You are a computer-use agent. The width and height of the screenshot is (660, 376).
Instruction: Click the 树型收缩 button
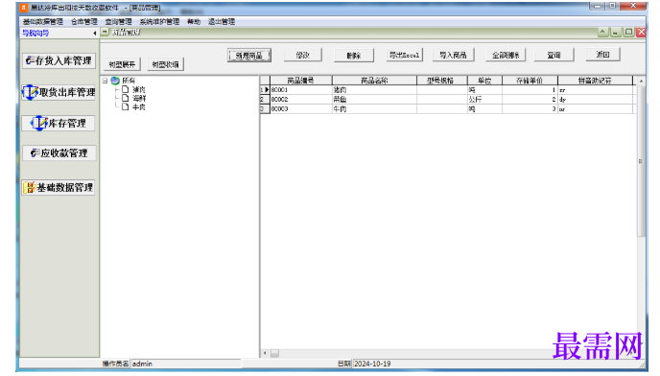165,64
